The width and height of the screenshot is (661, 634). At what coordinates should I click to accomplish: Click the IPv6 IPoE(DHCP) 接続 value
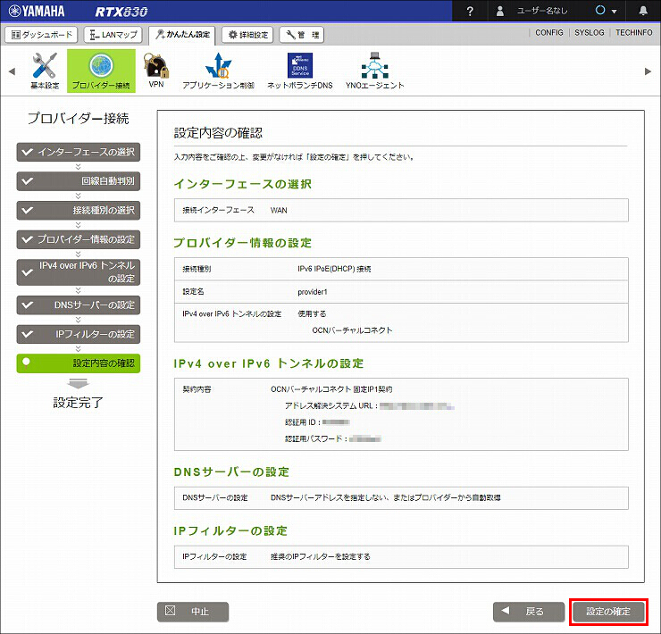(x=334, y=269)
